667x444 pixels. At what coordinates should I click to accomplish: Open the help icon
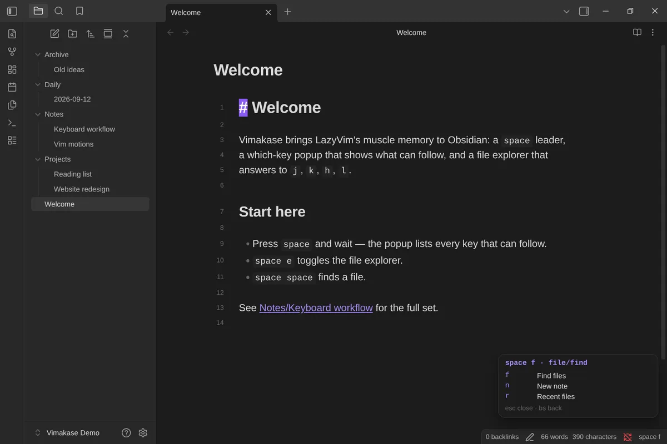tap(126, 433)
